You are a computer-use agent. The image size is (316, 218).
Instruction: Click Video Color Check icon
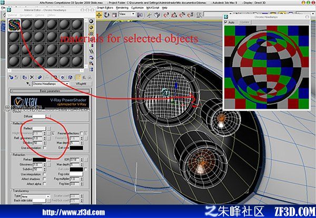pos(91,45)
